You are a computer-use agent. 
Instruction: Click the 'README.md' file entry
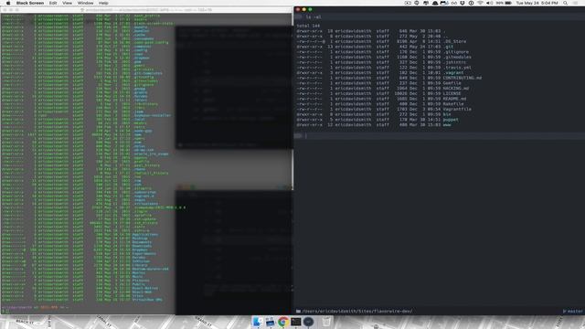pyautogui.click(x=455, y=99)
